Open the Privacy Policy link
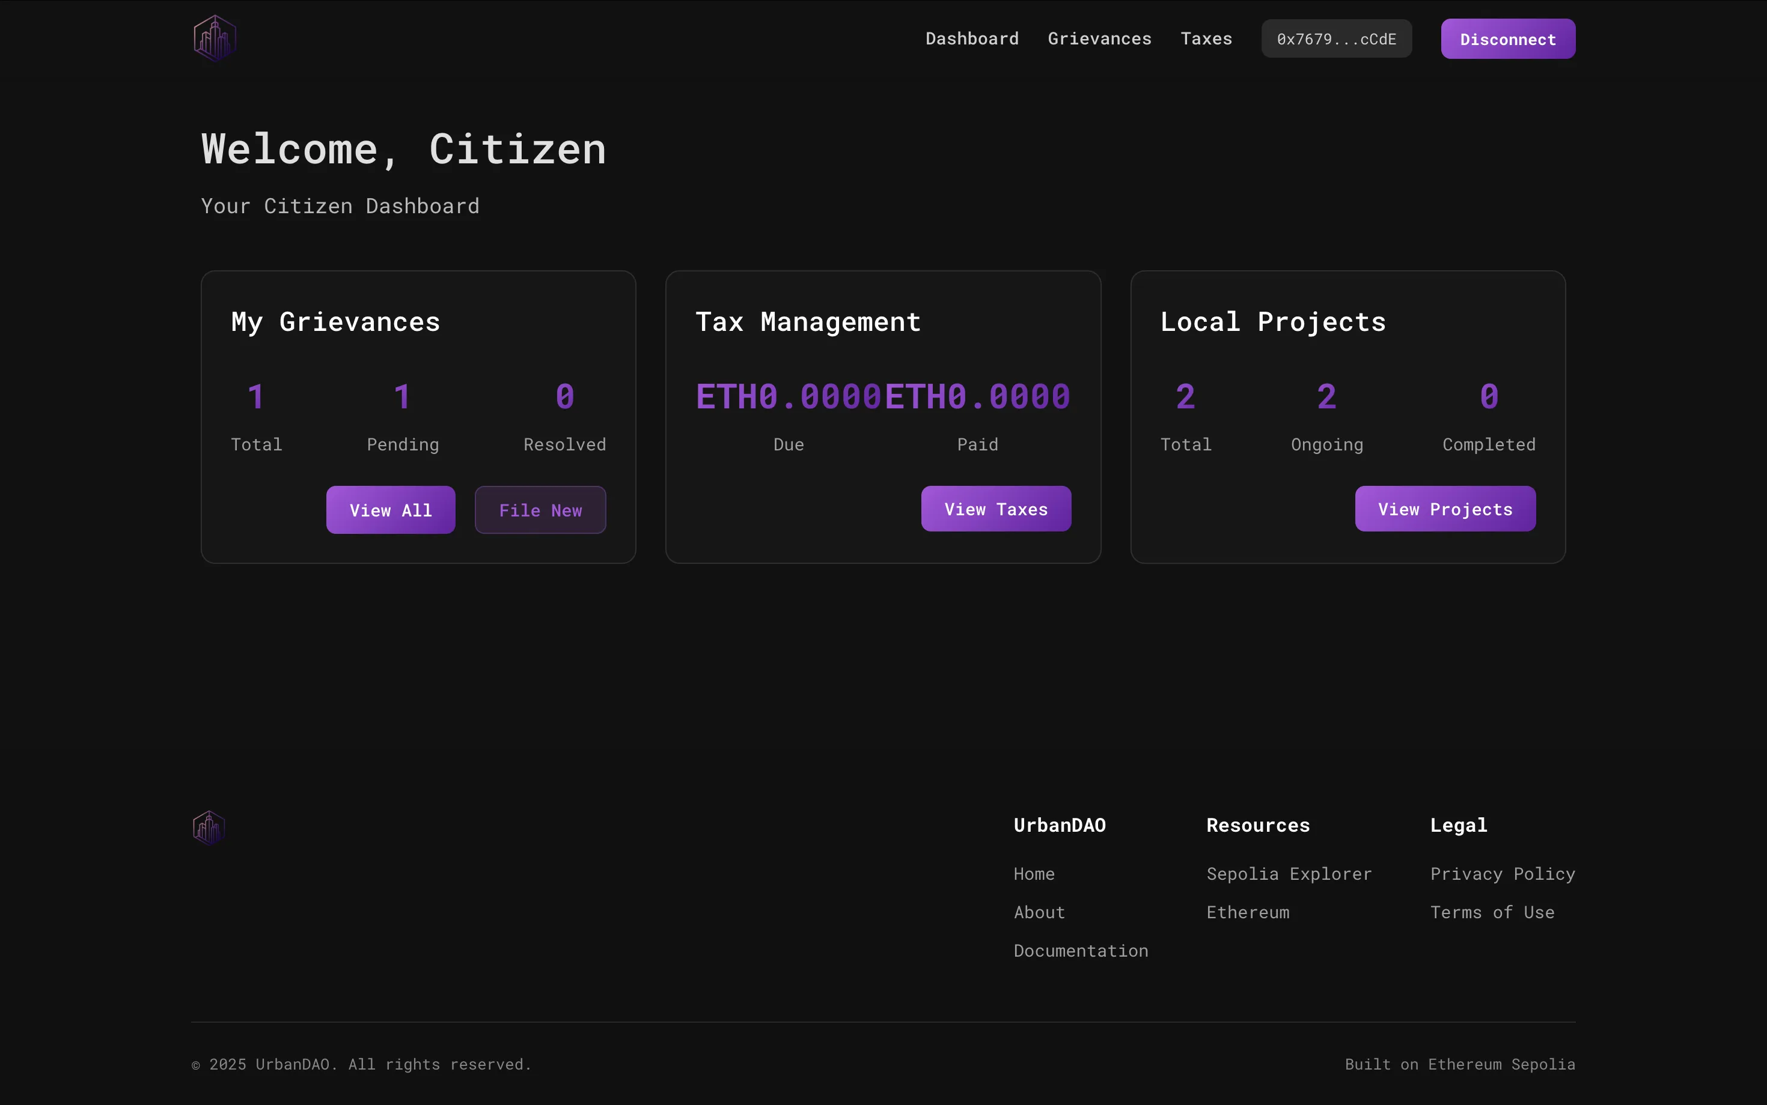Screen dimensions: 1767x1105 (x=1501, y=874)
